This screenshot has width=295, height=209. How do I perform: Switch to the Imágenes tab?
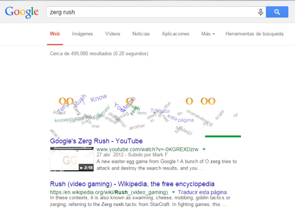point(82,34)
